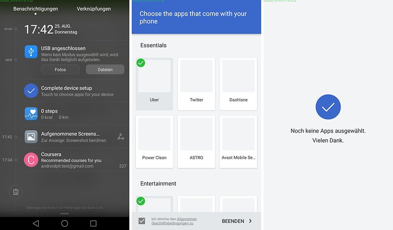
Task: Choose the Dateien USB mode button
Action: tap(105, 69)
